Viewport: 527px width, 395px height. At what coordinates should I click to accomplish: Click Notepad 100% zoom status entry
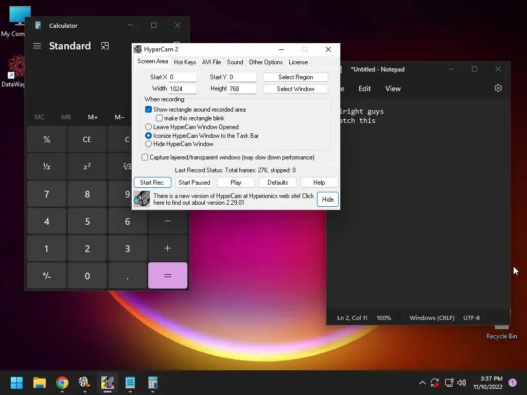pos(384,318)
